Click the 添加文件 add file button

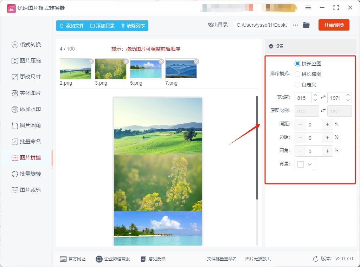pos(72,26)
